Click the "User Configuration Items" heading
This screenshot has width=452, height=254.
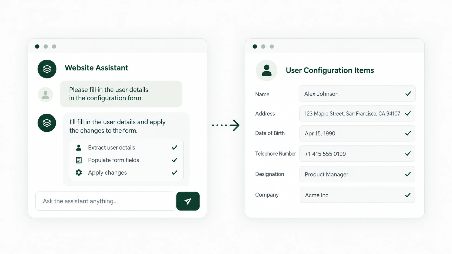click(330, 70)
